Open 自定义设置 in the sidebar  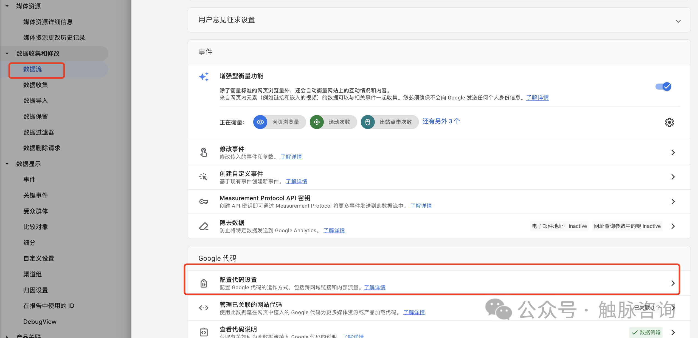(39, 258)
